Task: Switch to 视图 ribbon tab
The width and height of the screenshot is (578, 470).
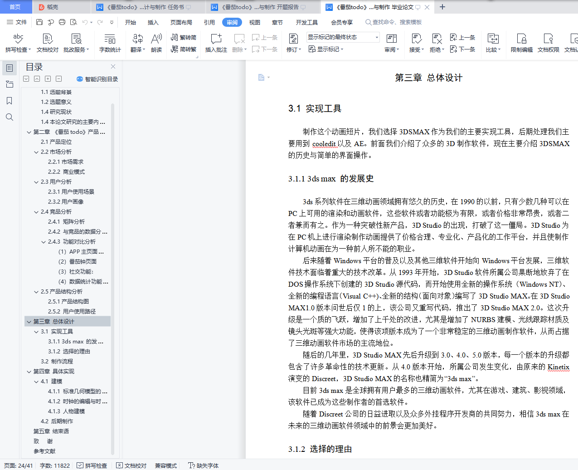Action: (x=255, y=22)
